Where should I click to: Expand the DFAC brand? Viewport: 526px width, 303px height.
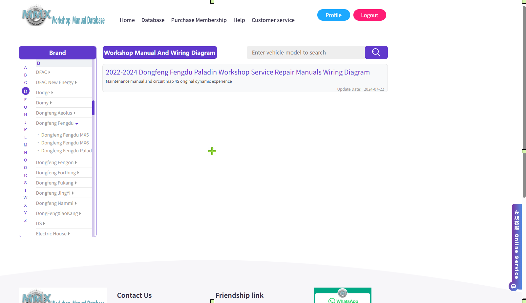tap(43, 72)
